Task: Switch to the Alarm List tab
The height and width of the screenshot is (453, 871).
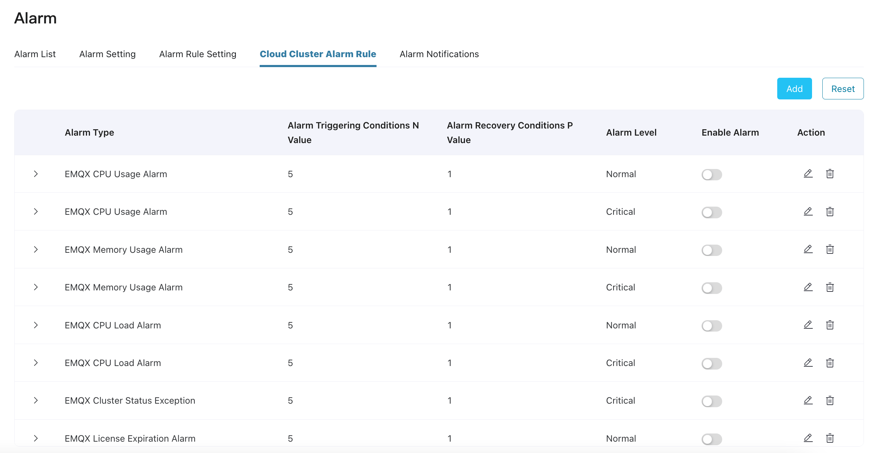Action: click(35, 54)
